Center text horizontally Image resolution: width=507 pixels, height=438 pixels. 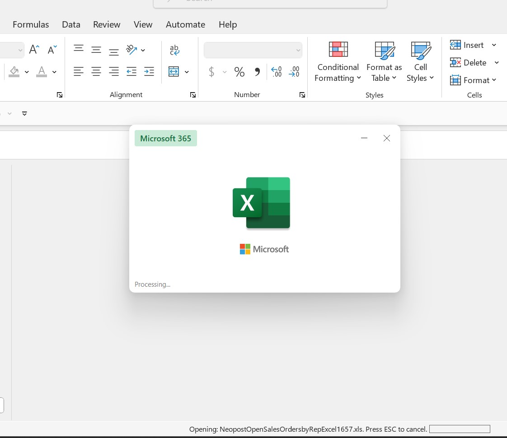[x=96, y=71]
